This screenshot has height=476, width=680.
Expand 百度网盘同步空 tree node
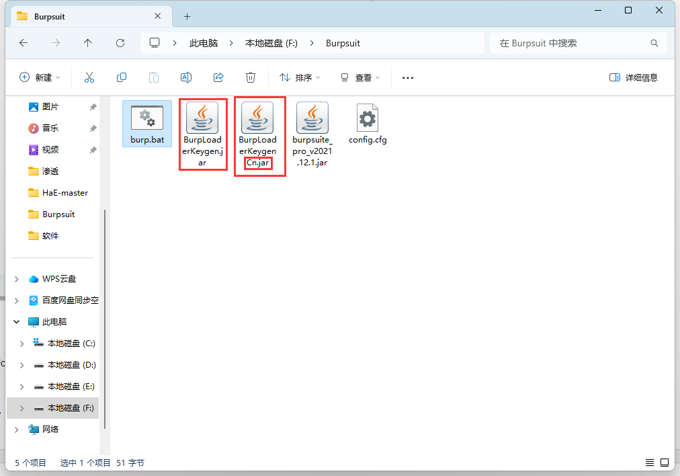point(17,301)
